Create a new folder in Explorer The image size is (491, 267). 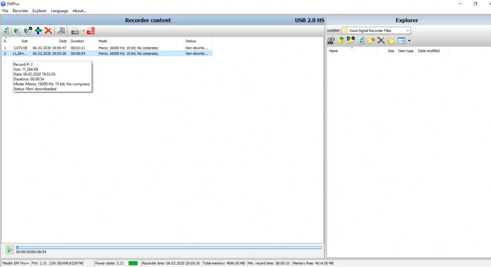tap(371, 41)
